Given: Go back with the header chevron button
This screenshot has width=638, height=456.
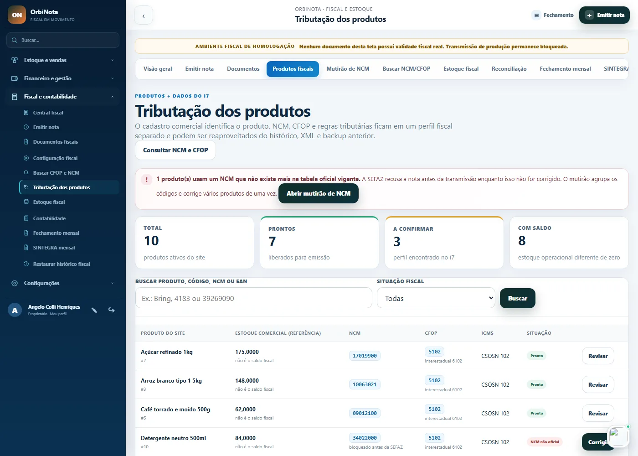Looking at the screenshot, I should click(144, 16).
